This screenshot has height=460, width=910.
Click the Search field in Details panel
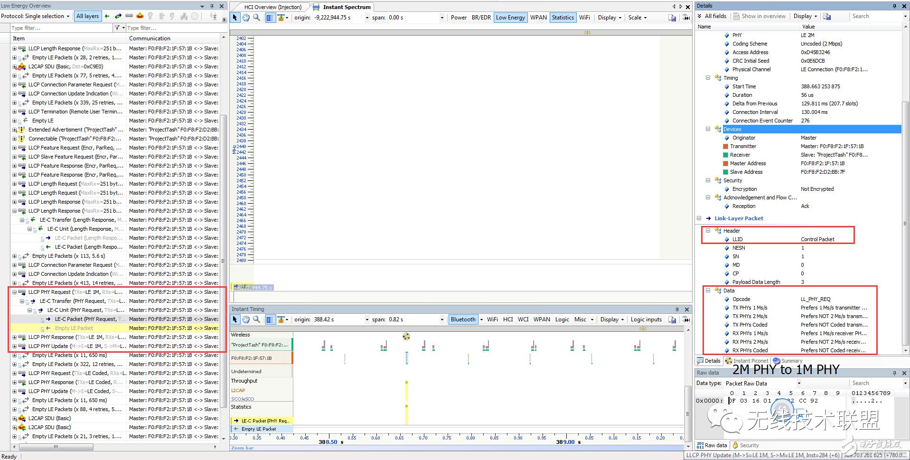pos(876,16)
